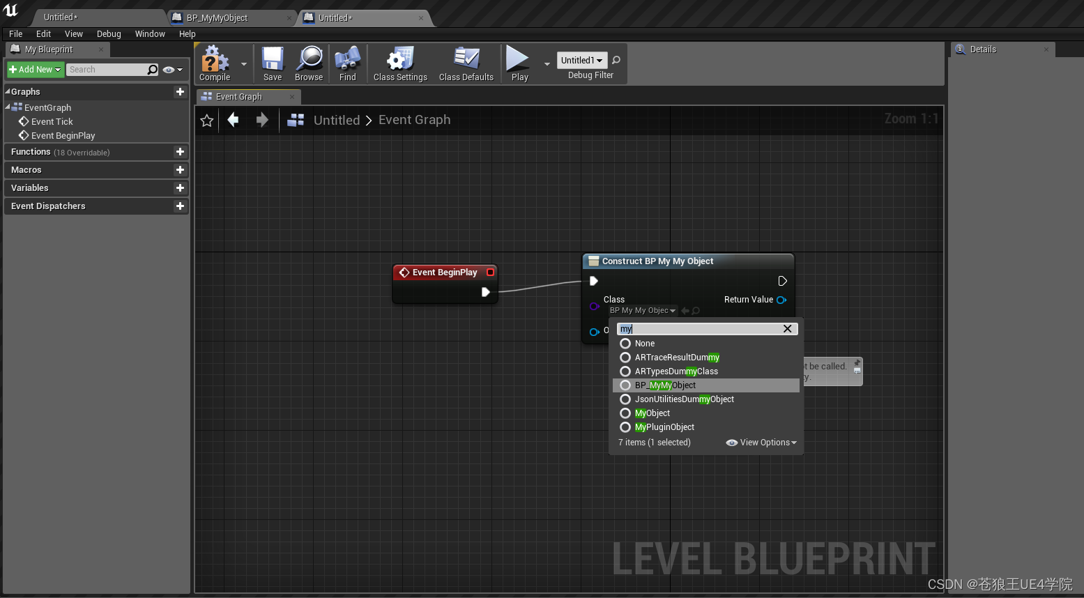1084x598 pixels.
Task: Click the My Blueprint search magnifier icon
Action: pyautogui.click(x=153, y=70)
